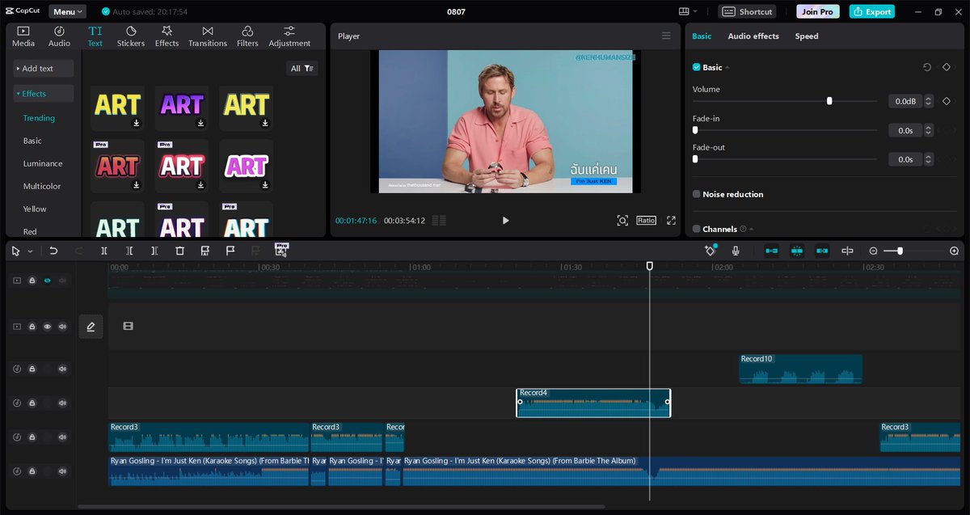Screen dimensions: 970x515
Task: Click the player fullscreen icon
Action: tap(671, 220)
